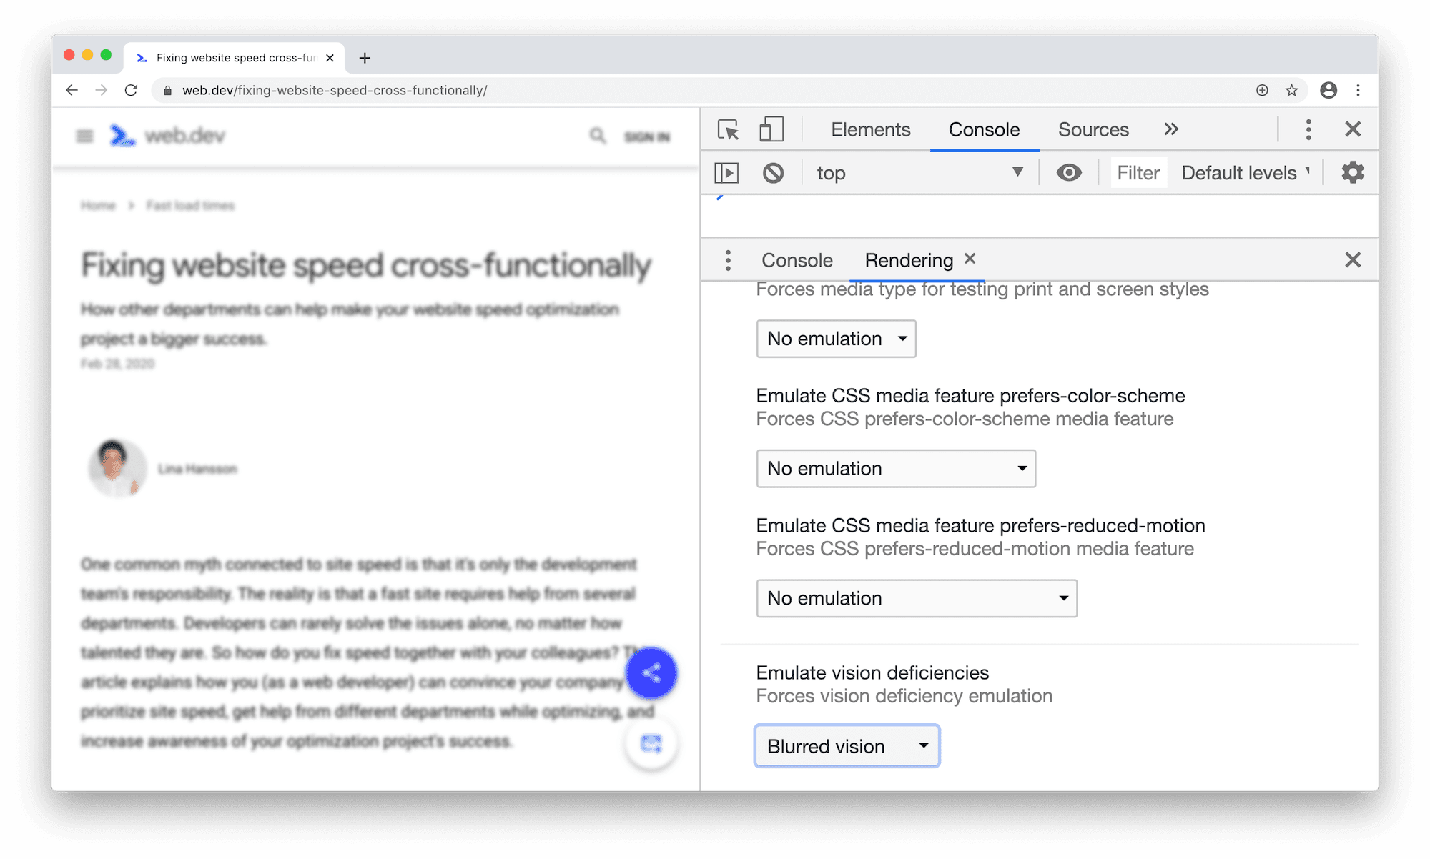Screen dimensions: 1430x859
Task: Select Blurred vision emulation dropdown
Action: pos(847,745)
